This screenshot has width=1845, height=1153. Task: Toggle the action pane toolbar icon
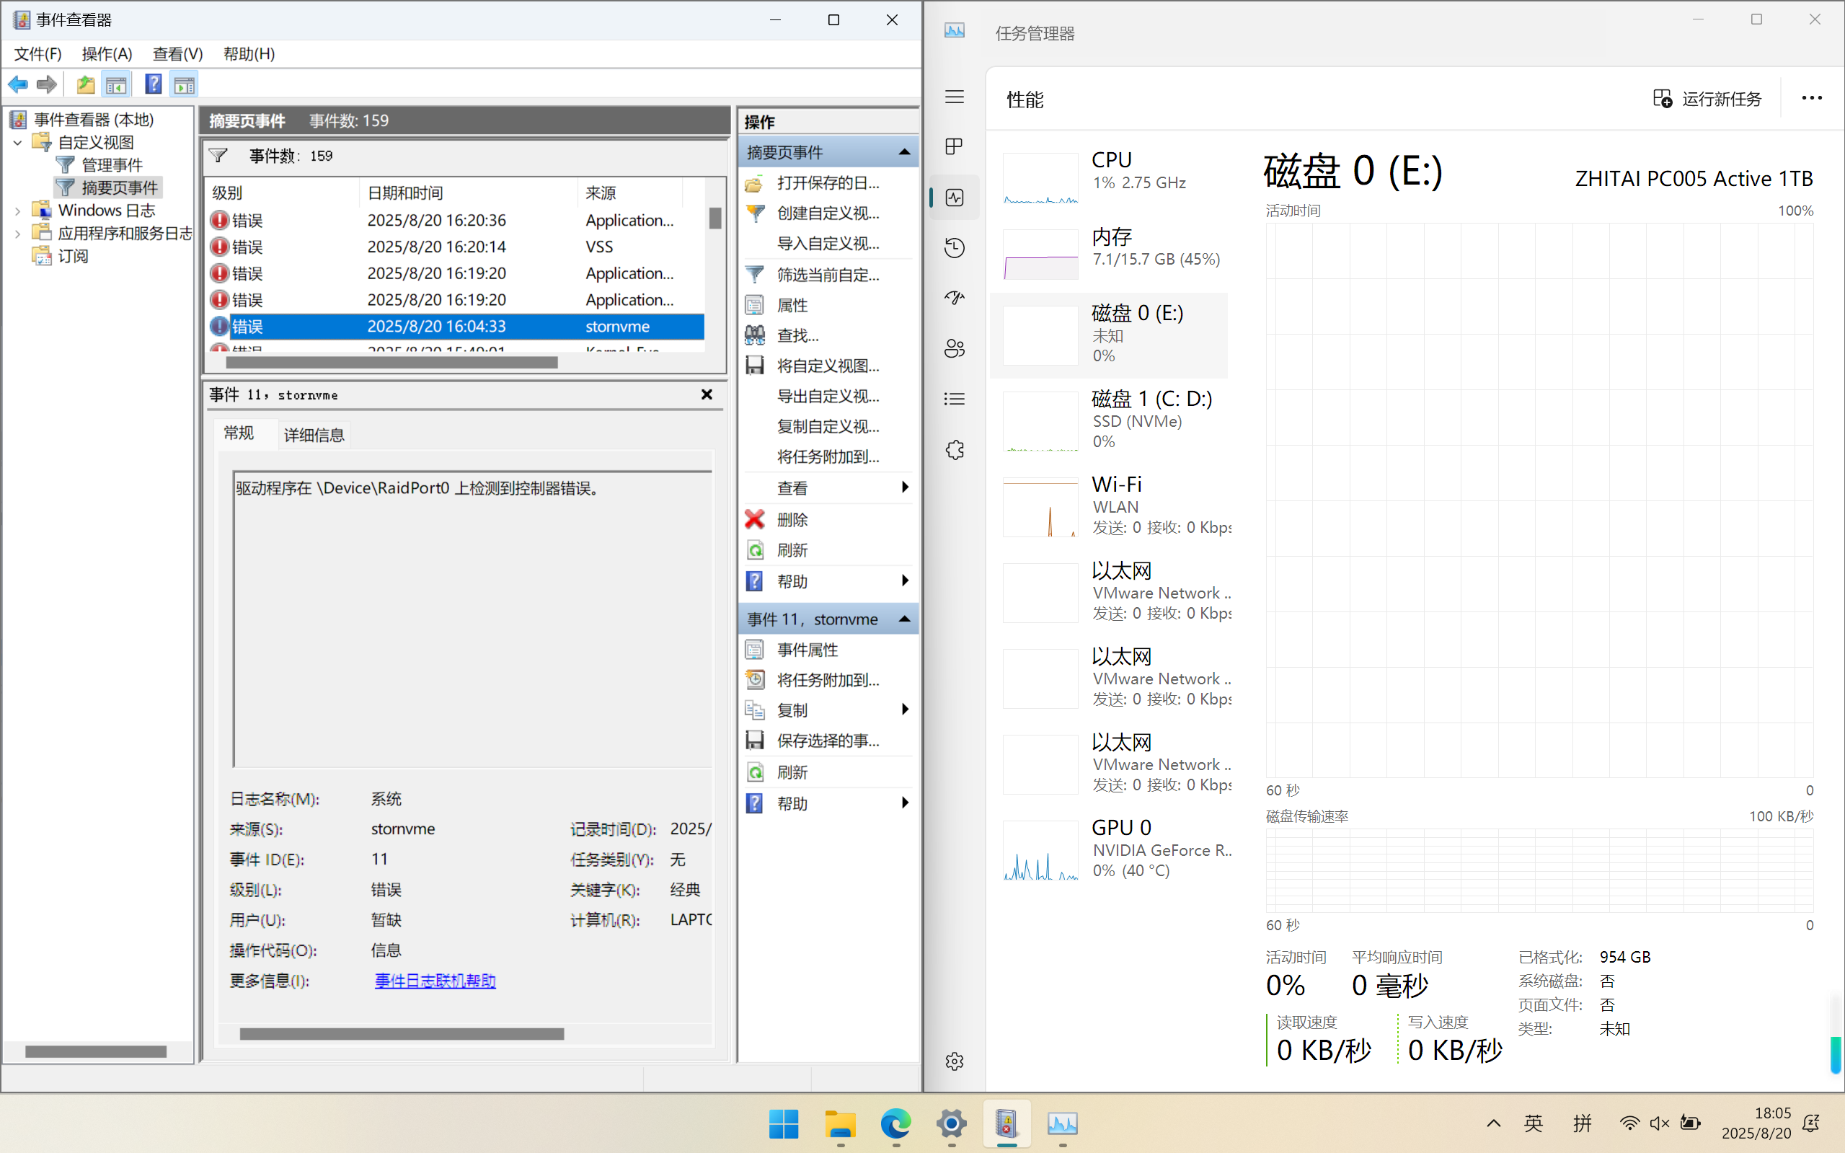pyautogui.click(x=185, y=84)
